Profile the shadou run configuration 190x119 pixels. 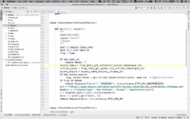coord(158,8)
